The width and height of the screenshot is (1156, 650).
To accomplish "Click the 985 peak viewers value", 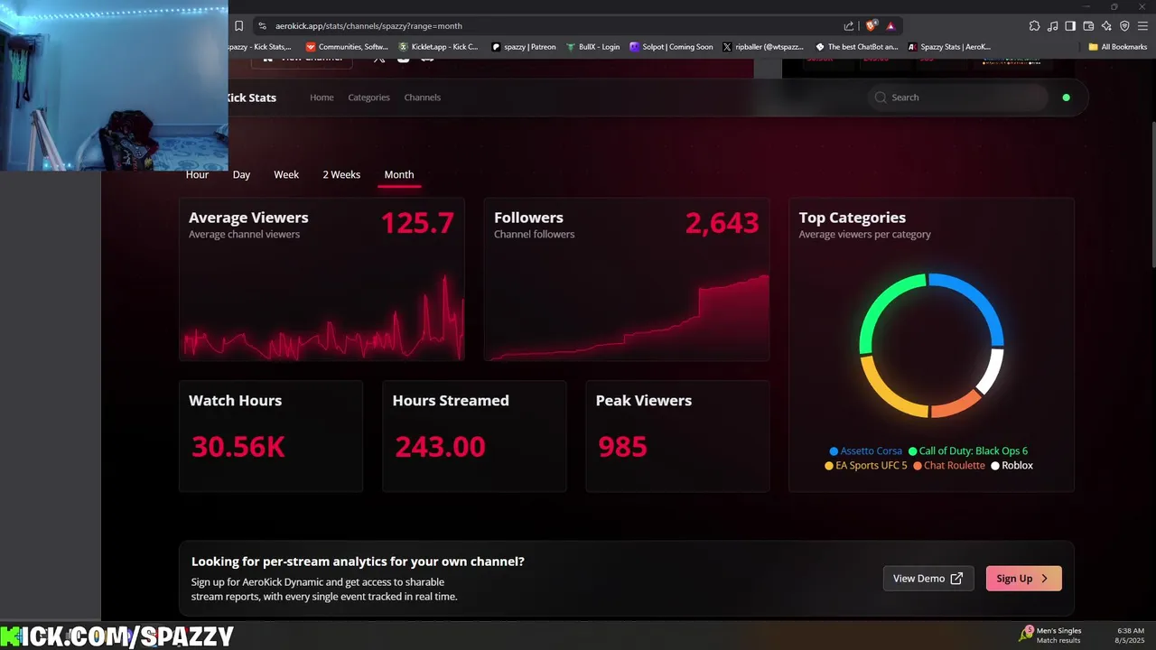I will pos(623,446).
